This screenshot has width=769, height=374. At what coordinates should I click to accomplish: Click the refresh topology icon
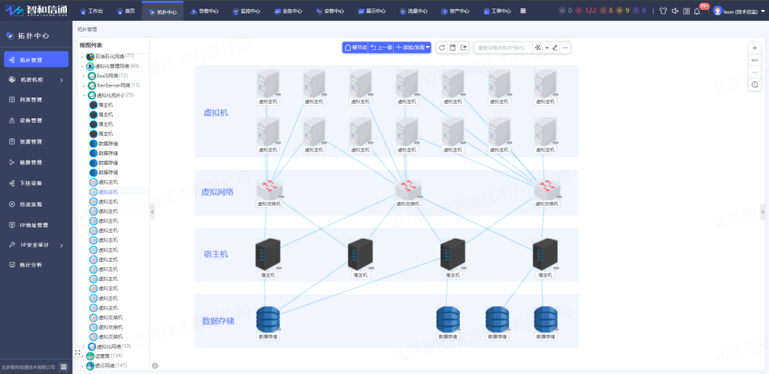pos(441,48)
